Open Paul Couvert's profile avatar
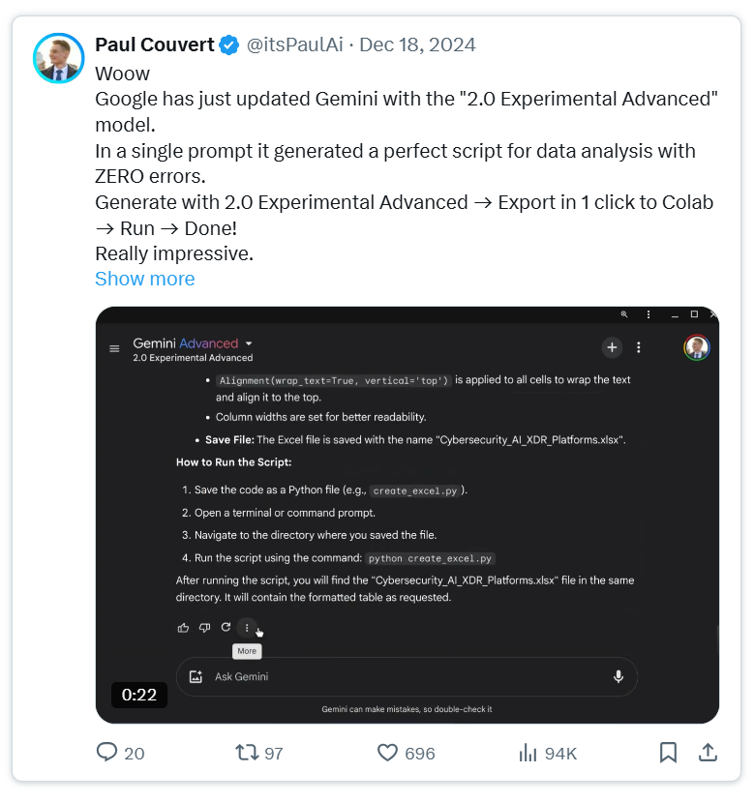 [x=59, y=58]
